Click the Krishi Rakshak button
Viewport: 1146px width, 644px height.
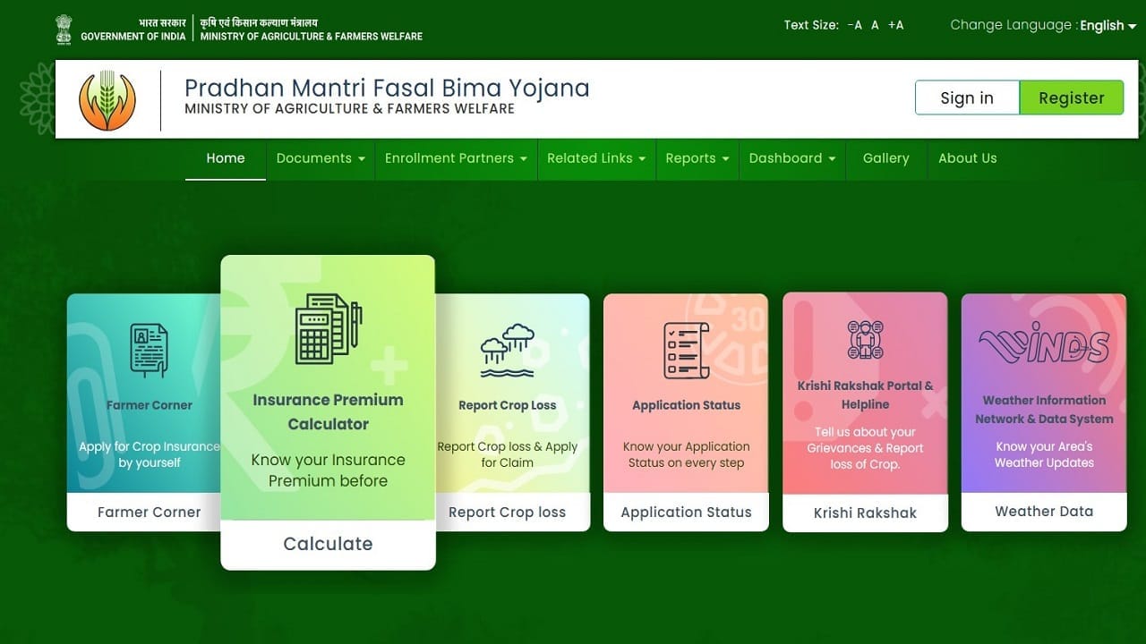(865, 513)
